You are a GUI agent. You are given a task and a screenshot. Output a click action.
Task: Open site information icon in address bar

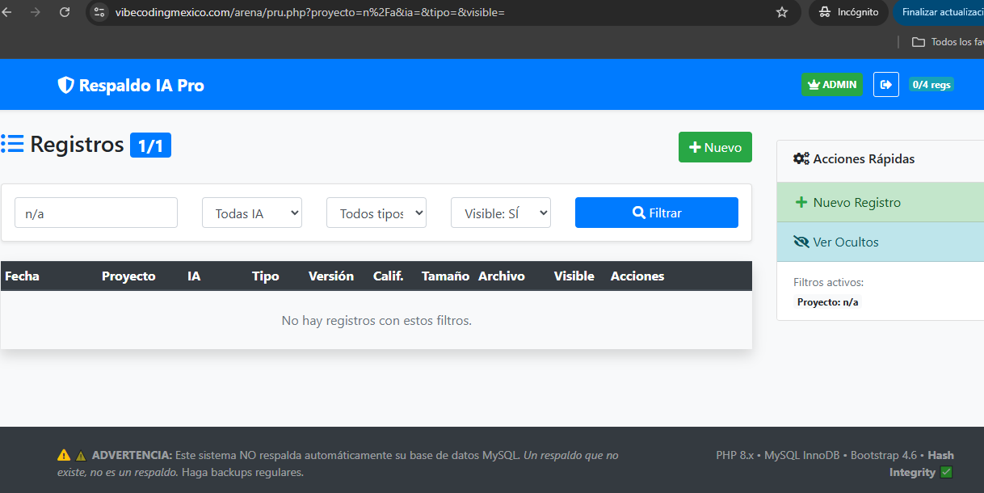[100, 12]
